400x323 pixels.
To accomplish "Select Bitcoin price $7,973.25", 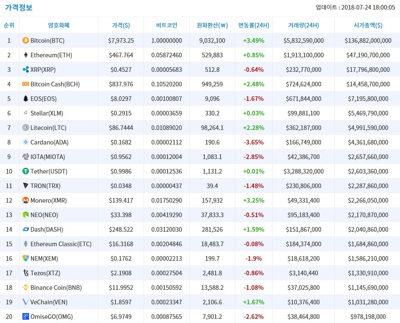I will pyautogui.click(x=121, y=41).
